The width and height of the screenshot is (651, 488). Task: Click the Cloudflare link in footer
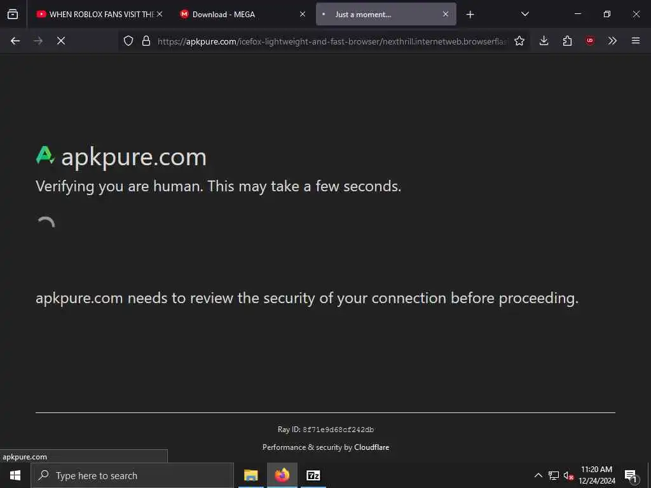pyautogui.click(x=371, y=447)
